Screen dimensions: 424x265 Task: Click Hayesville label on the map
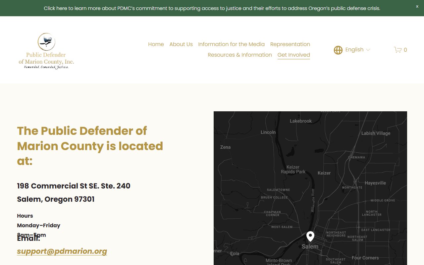tap(375, 183)
